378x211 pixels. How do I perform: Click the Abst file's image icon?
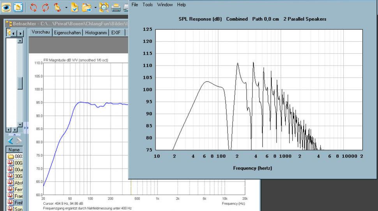[11, 182]
